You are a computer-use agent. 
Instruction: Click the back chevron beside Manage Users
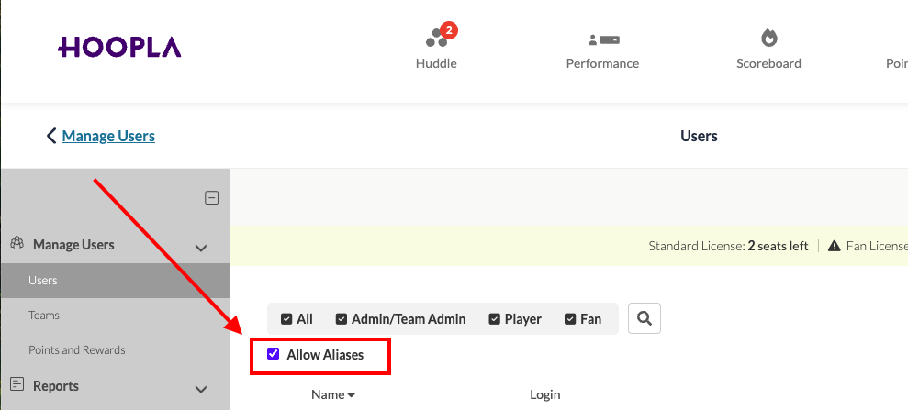[x=51, y=136]
